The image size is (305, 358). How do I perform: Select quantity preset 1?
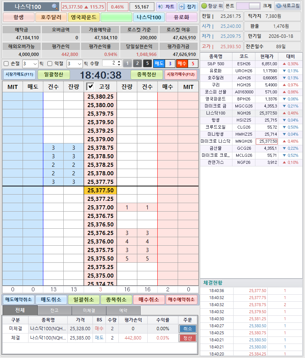tap(128, 63)
